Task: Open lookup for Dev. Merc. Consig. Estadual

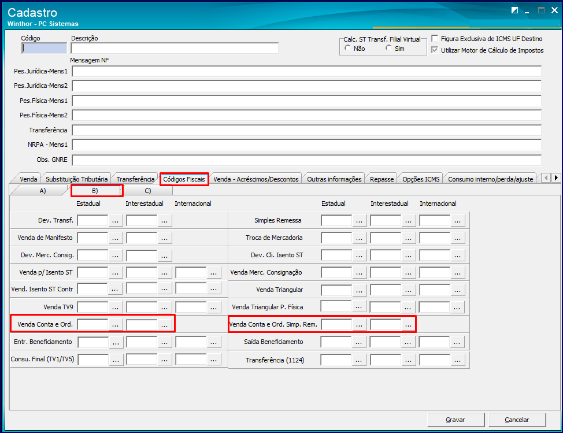Action: tap(115, 256)
